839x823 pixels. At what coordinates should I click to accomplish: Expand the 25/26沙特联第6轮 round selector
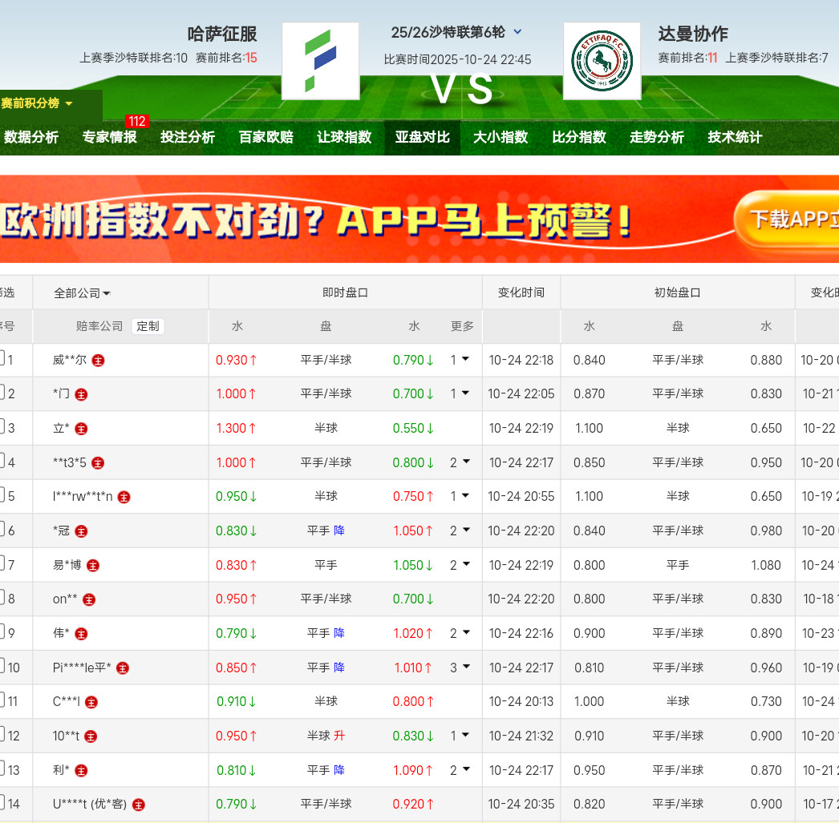coord(517,32)
